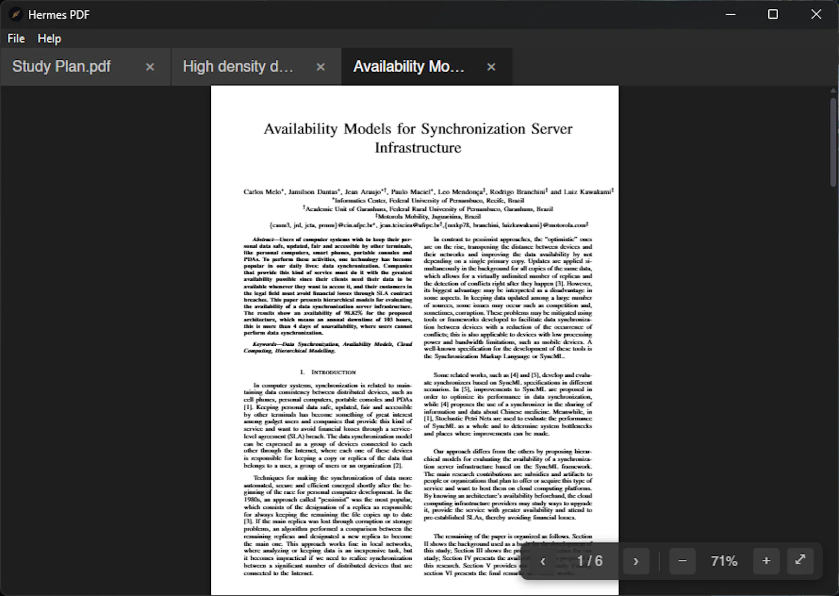Screen dimensions: 839x596
Task: Click the I. Introduction section heading
Action: [328, 372]
